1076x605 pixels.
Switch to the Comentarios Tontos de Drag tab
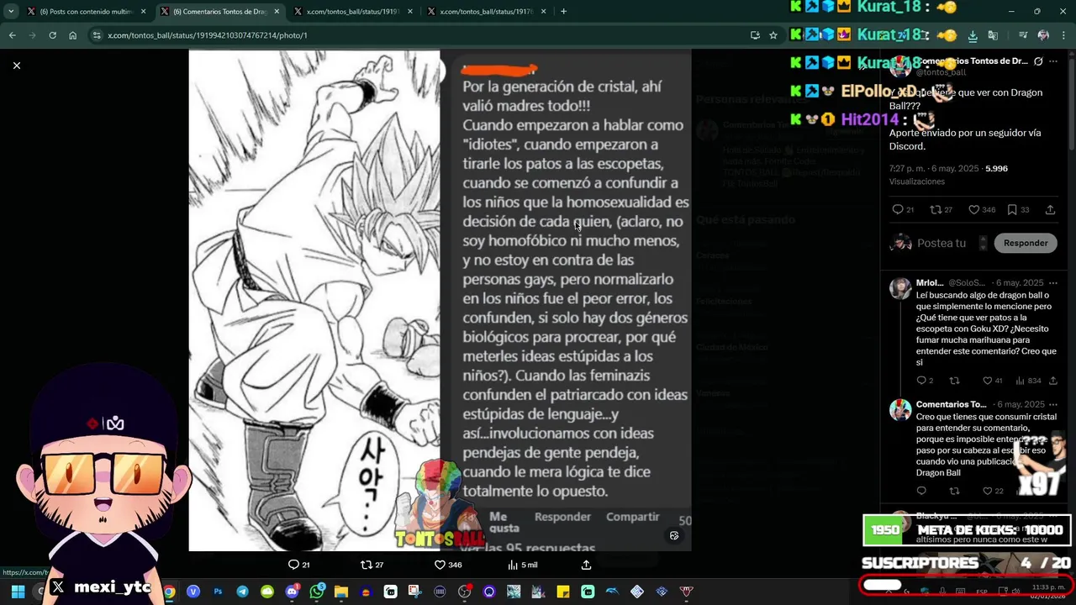tap(221, 12)
